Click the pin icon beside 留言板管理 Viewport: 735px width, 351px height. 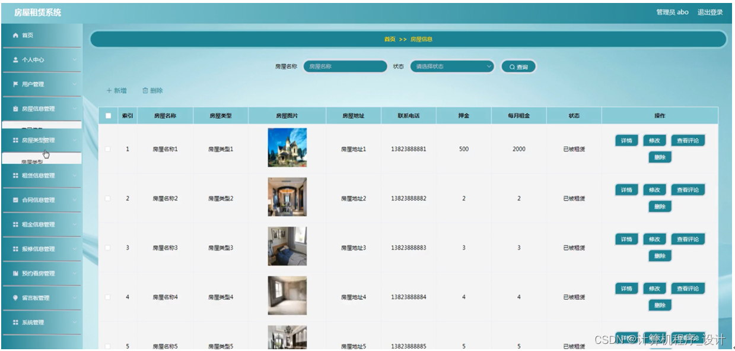pyautogui.click(x=15, y=298)
